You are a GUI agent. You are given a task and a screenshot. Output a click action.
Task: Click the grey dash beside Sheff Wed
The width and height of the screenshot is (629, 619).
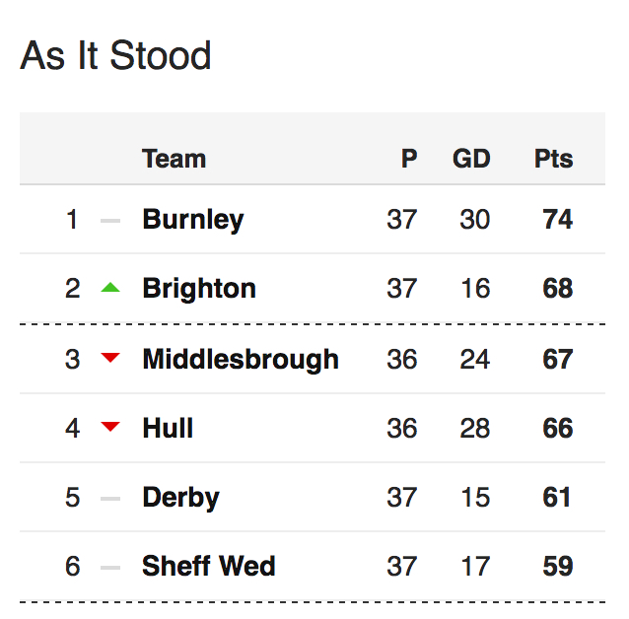pyautogui.click(x=110, y=568)
